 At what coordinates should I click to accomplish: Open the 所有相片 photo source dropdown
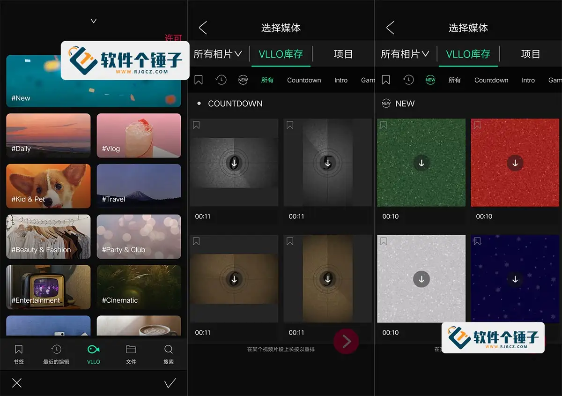[x=218, y=54]
